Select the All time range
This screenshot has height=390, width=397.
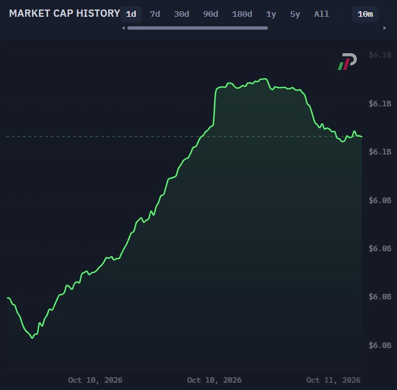pyautogui.click(x=322, y=14)
